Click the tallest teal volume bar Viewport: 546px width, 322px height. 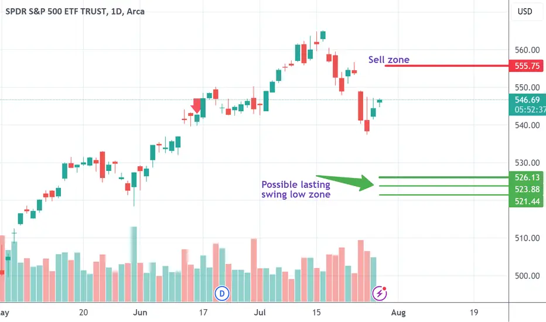click(134, 264)
